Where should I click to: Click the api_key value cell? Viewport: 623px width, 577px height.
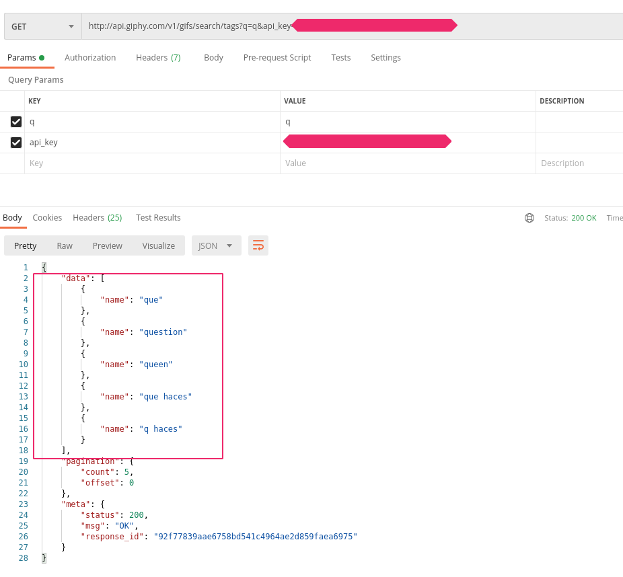(x=408, y=143)
